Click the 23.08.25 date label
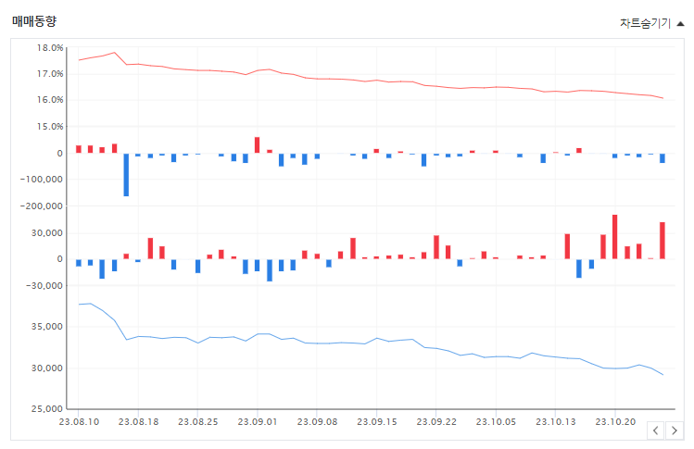Viewport: 694px width, 449px height. tap(198, 421)
